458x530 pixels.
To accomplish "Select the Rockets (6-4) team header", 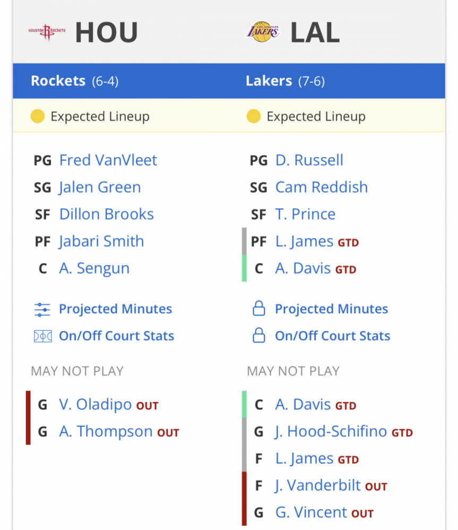I will 74,81.
